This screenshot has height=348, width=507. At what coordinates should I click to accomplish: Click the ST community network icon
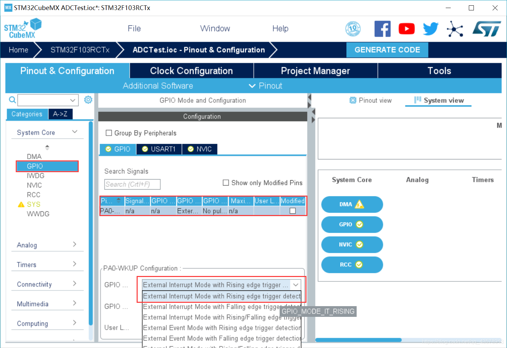pos(455,29)
